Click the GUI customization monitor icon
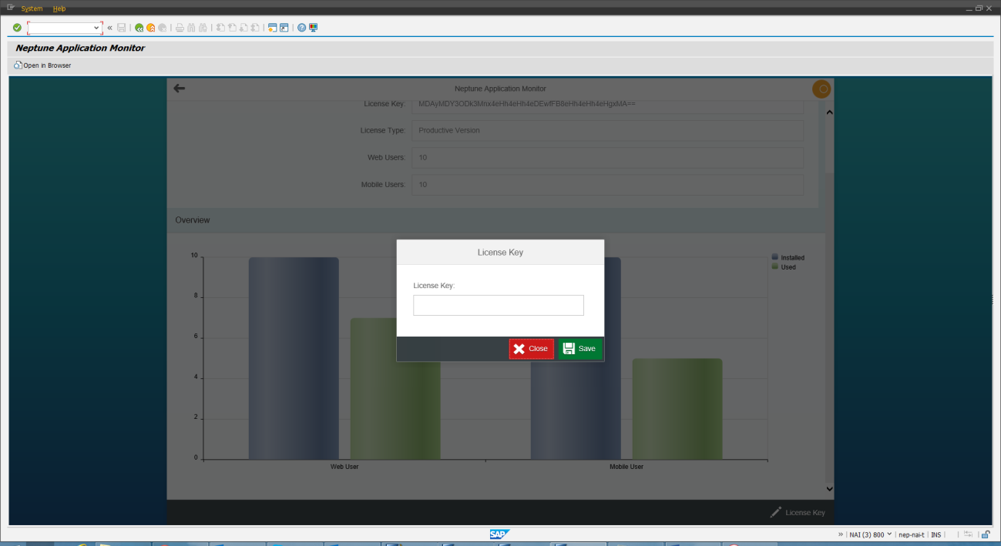Image resolution: width=1001 pixels, height=546 pixels. [x=312, y=27]
